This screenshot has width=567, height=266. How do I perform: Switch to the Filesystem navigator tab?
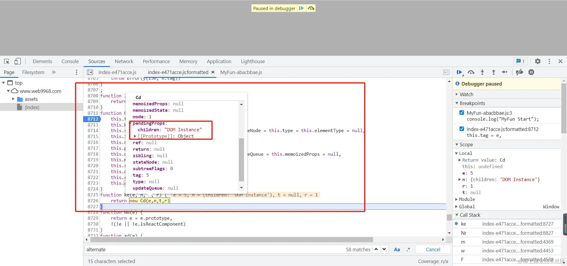[x=33, y=72]
